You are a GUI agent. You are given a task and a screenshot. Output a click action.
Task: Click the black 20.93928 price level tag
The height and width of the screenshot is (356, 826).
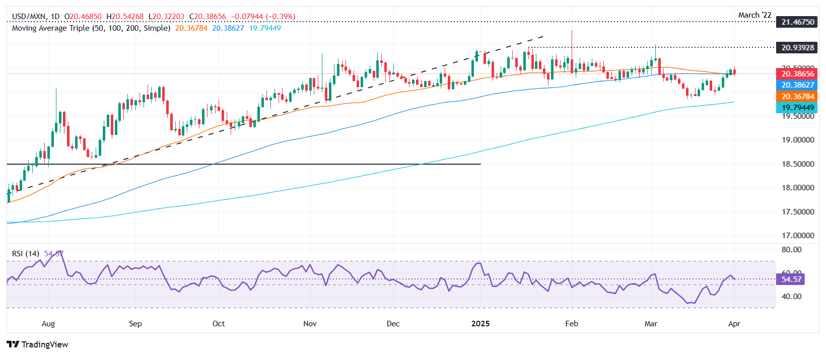click(797, 48)
